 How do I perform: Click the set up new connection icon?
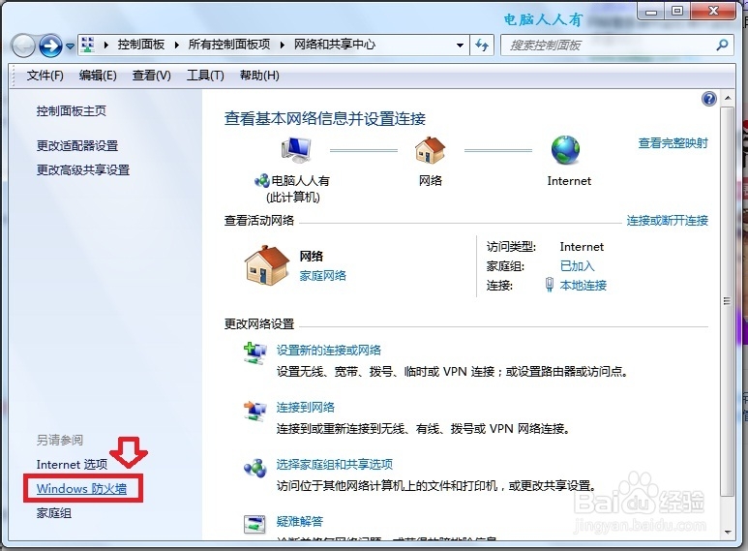coord(255,353)
